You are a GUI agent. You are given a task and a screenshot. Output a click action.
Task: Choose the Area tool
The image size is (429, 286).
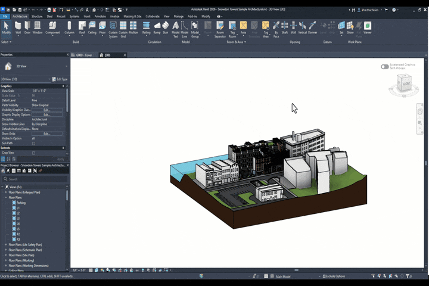243,28
